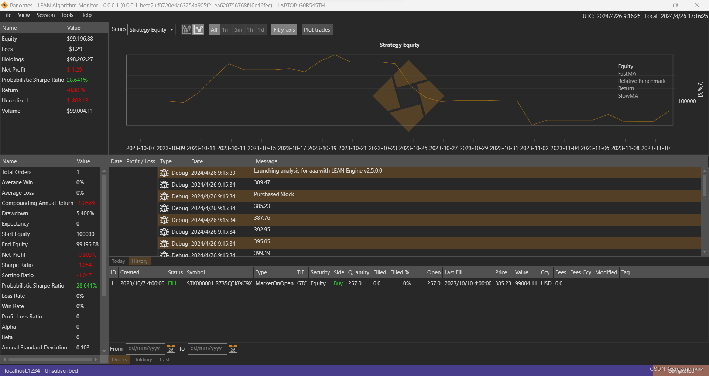Click localhost:1234 in the status bar
The height and width of the screenshot is (376, 709).
22,371
